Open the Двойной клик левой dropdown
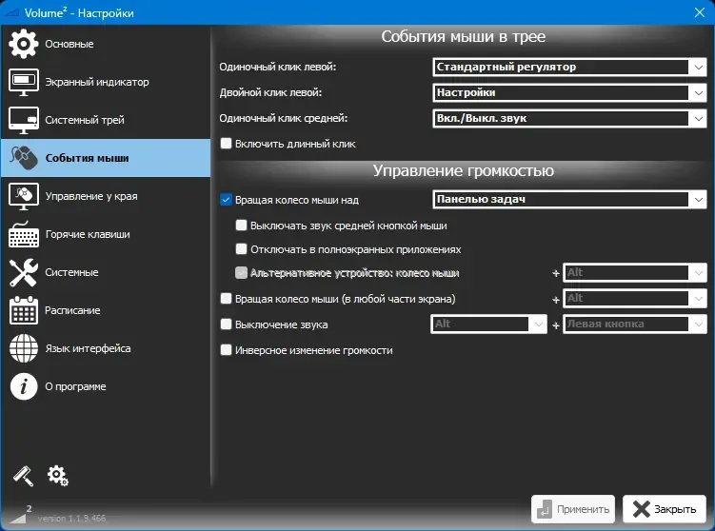Screen dimensions: 715x531 click(x=569, y=92)
